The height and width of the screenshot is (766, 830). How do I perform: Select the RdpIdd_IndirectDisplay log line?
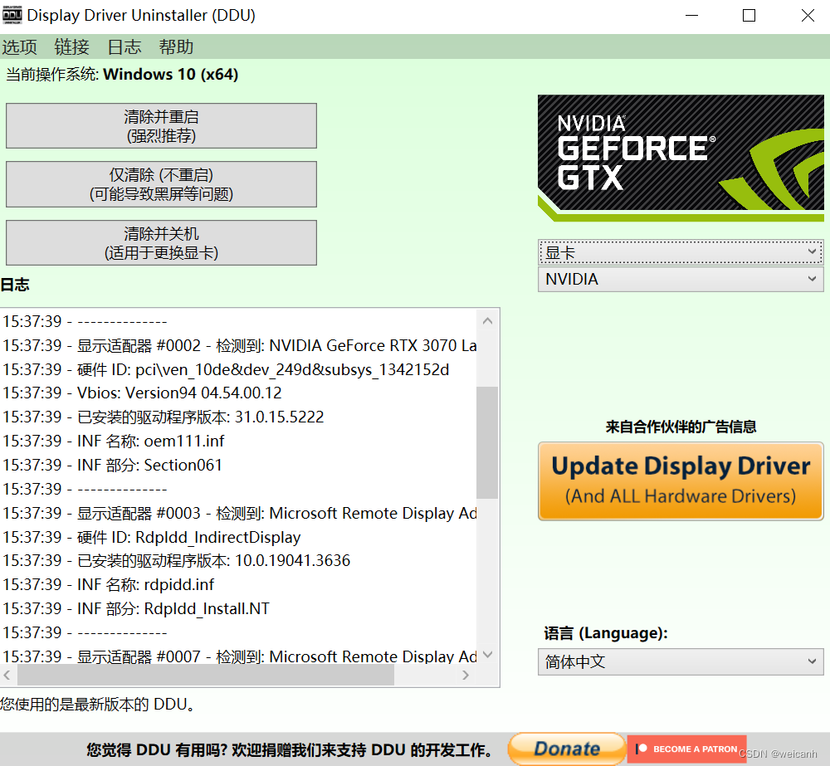(x=152, y=537)
